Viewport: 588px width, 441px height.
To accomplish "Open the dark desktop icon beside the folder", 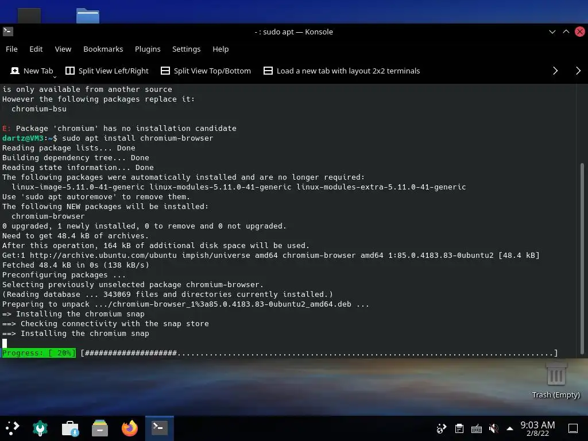I will coord(29,16).
